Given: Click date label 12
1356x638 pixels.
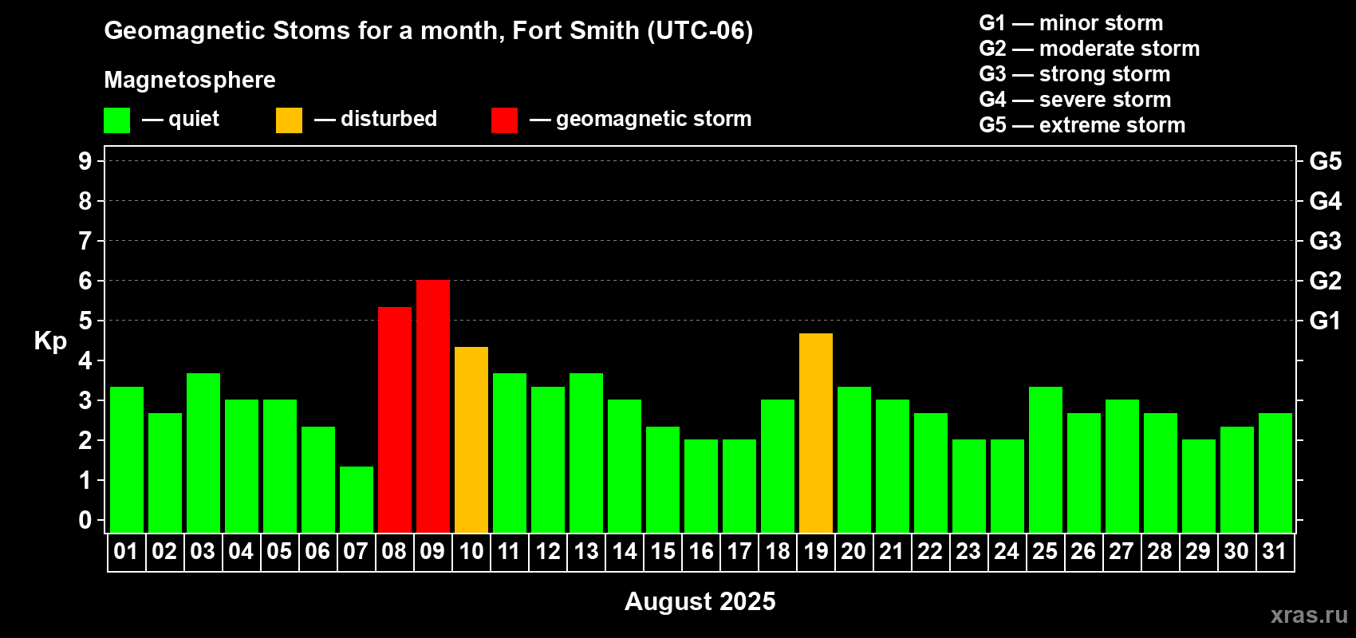Looking at the screenshot, I should (x=548, y=551).
